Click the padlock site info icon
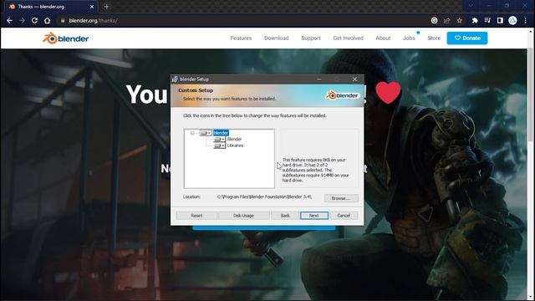 tap(63, 20)
